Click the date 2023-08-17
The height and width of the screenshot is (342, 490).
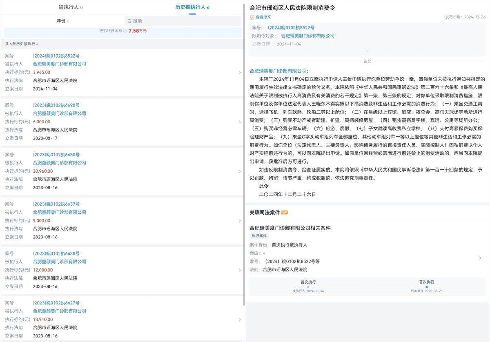[45, 138]
